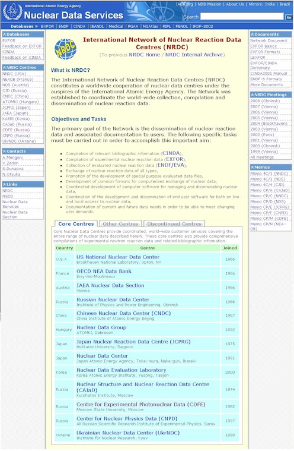Image resolution: width=294 pixels, height=451 pixels.
Task: Click the IAEA atom logo in header
Action: (x=12, y=11)
